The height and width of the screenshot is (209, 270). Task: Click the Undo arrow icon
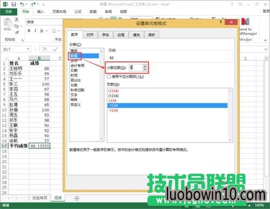(x=22, y=4)
